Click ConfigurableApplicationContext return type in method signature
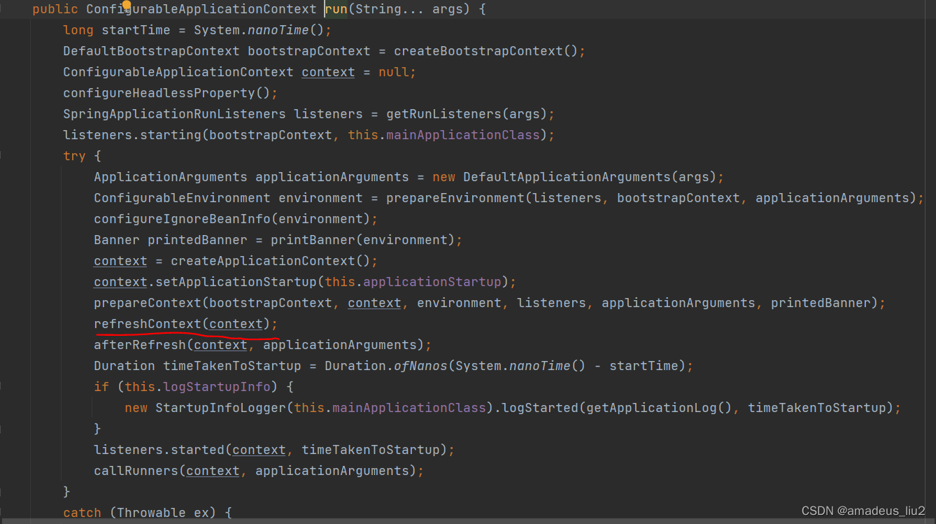Screen dimensions: 936x524 click(201, 9)
